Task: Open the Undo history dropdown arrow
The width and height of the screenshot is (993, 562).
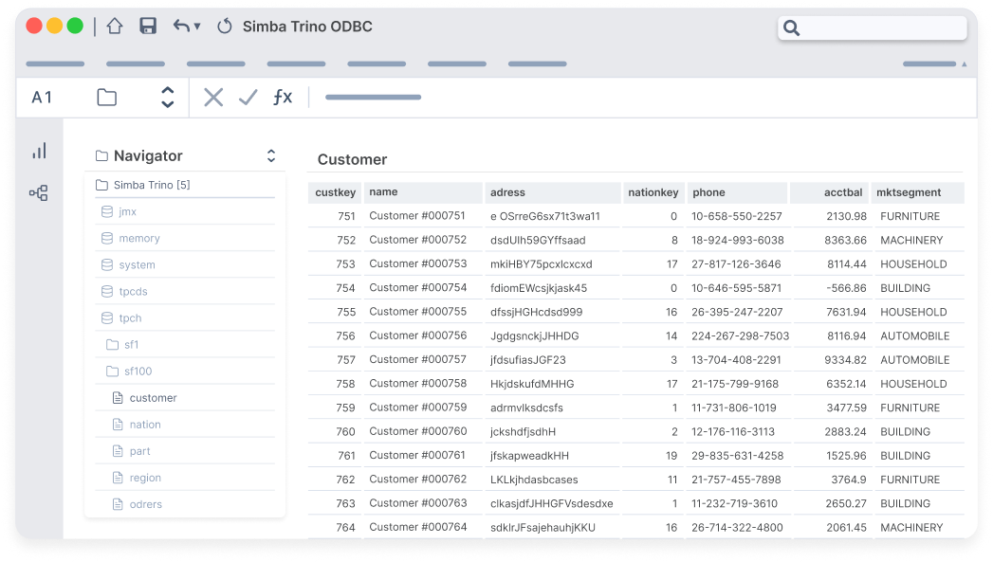Action: pos(196,27)
